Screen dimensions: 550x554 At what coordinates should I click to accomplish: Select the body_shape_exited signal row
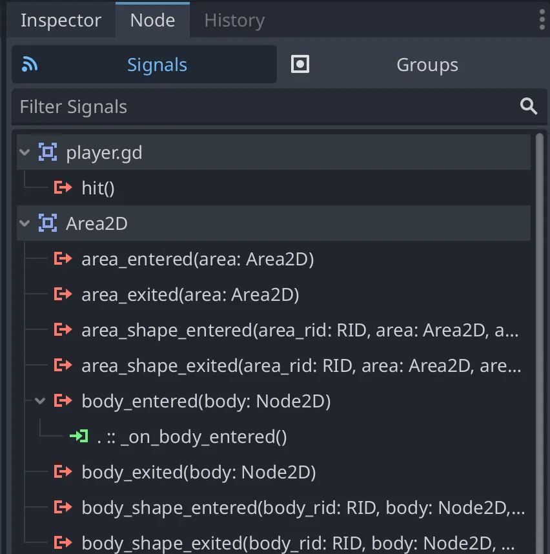[300, 543]
